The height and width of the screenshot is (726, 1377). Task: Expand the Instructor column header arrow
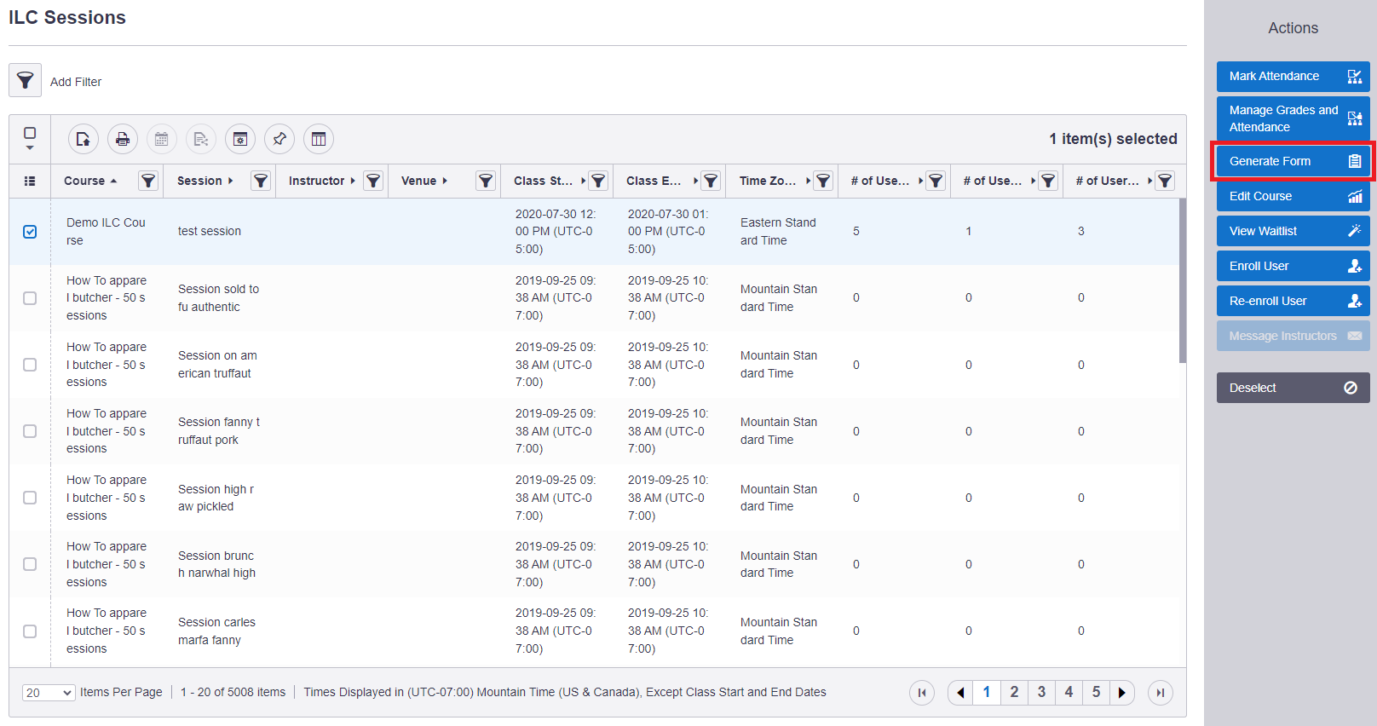[x=353, y=181]
